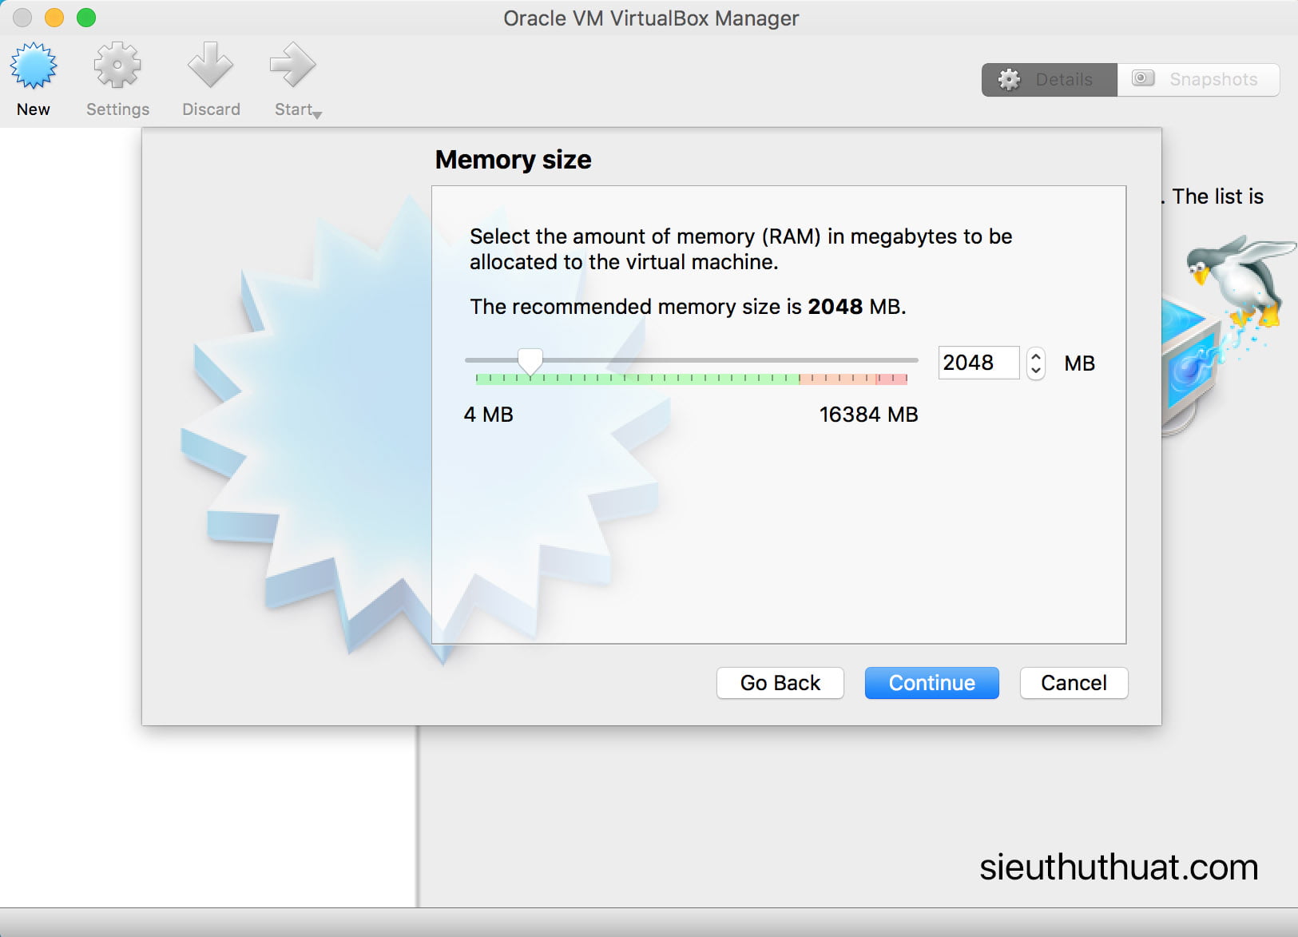This screenshot has height=937, width=1298.
Task: Click the memory slider handle
Action: (530, 361)
